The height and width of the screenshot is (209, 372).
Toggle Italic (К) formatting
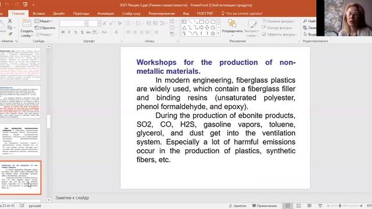[69, 32]
